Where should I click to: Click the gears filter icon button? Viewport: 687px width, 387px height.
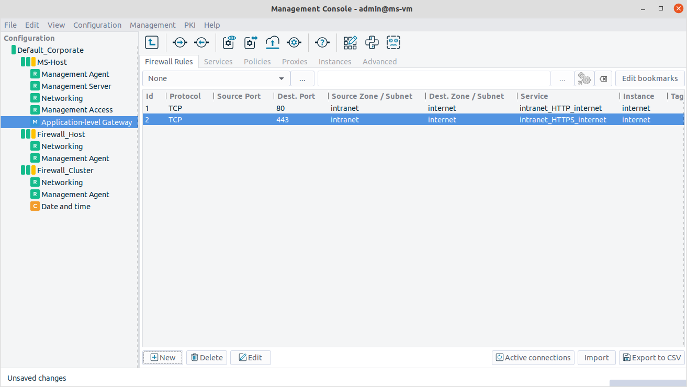point(584,78)
